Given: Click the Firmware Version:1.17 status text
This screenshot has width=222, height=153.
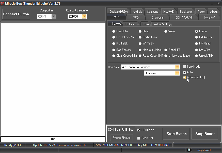Looking at the screenshot, I should pos(72,145).
